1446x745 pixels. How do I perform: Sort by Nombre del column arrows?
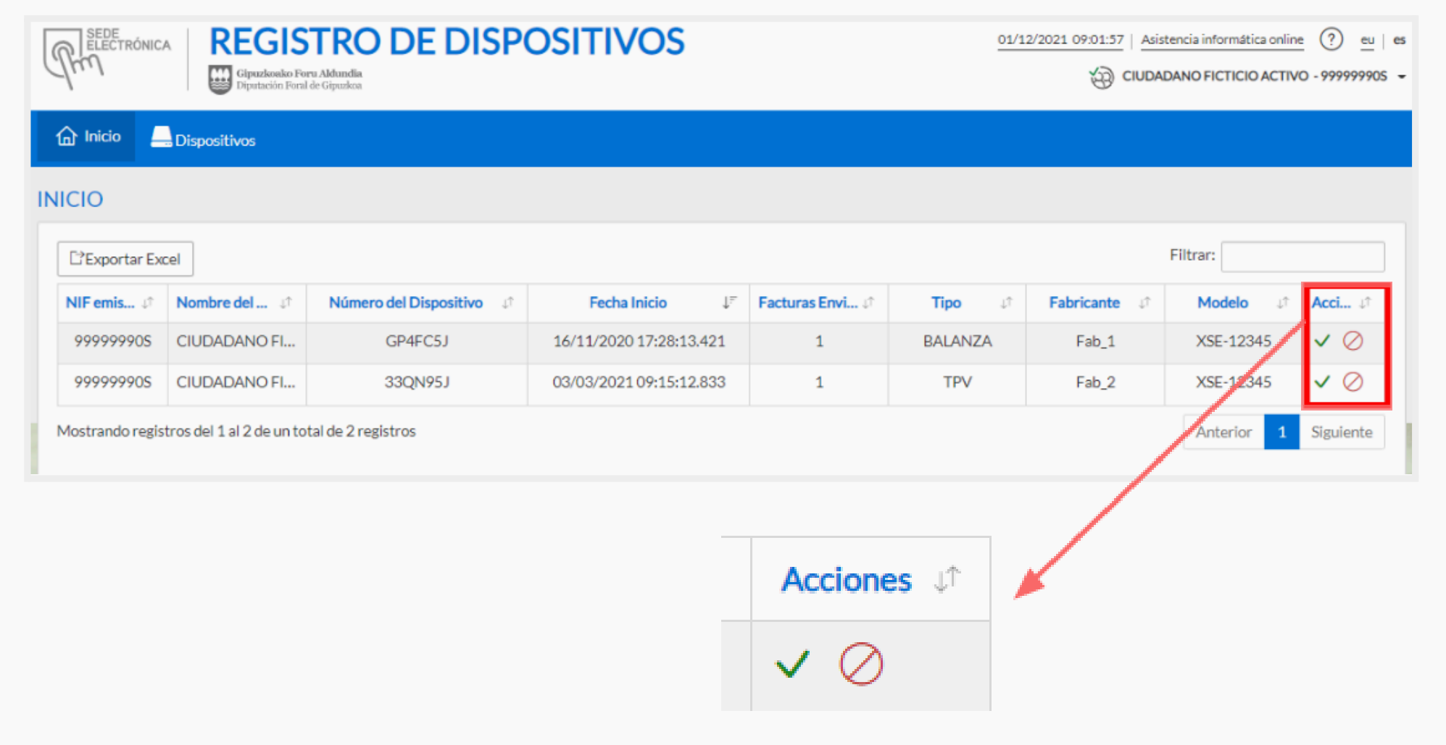(x=286, y=303)
